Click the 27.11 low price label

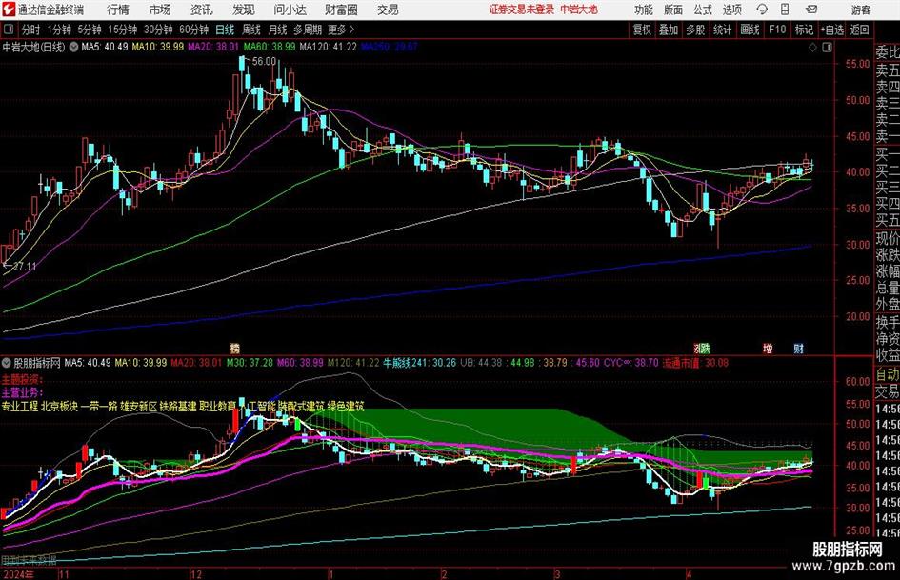point(25,267)
